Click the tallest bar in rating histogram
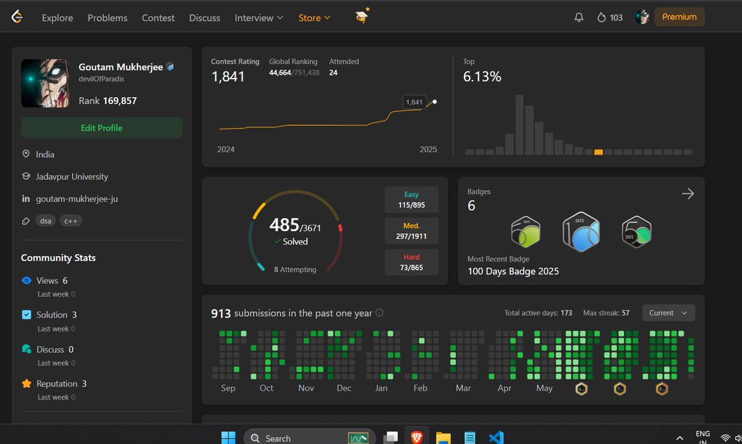This screenshot has height=444, width=742. pos(519,124)
